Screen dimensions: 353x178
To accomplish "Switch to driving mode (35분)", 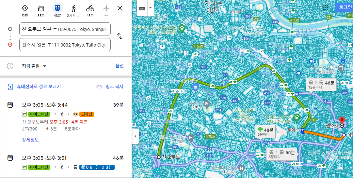I will pyautogui.click(x=41, y=8).
